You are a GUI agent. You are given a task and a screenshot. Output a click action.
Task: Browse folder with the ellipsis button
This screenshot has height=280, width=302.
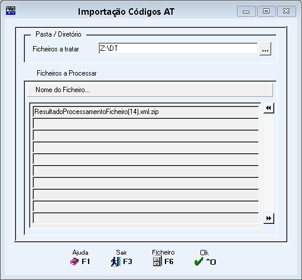point(265,48)
